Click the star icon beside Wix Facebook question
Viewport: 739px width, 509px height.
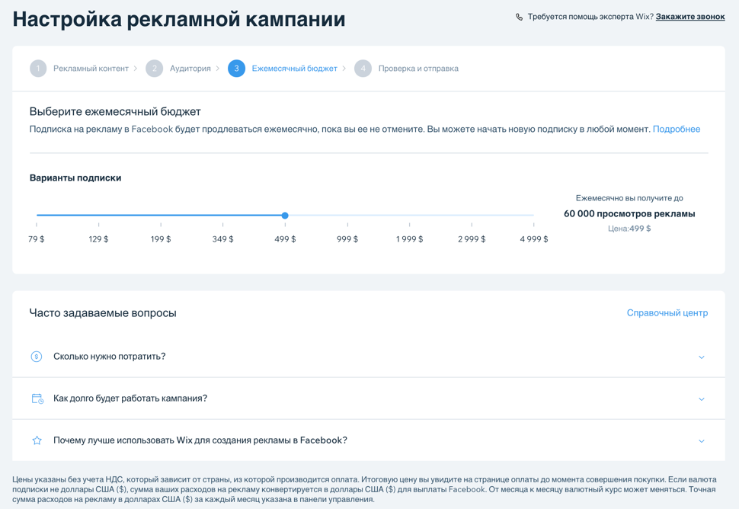click(37, 440)
